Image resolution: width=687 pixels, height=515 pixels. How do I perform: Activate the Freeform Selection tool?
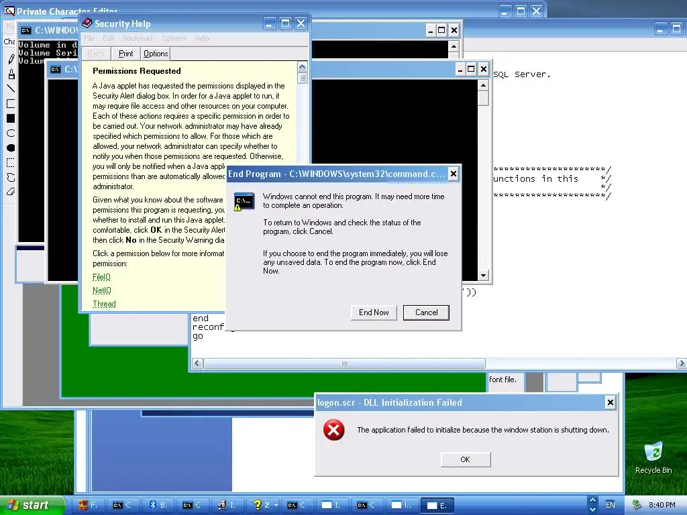click(11, 177)
